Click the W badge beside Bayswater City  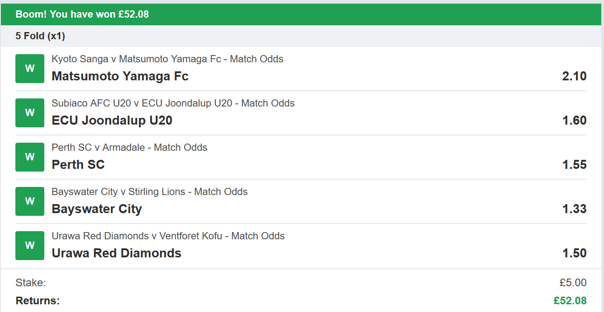[x=30, y=201]
